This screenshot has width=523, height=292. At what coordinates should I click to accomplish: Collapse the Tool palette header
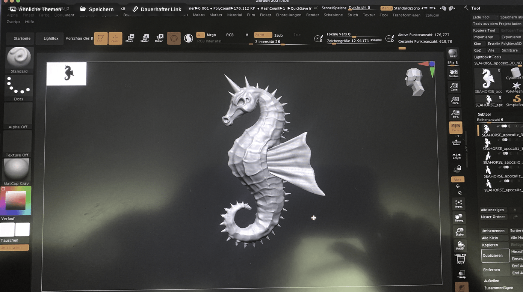(475, 8)
